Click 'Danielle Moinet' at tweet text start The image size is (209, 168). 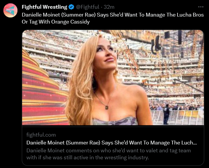pos(41,15)
